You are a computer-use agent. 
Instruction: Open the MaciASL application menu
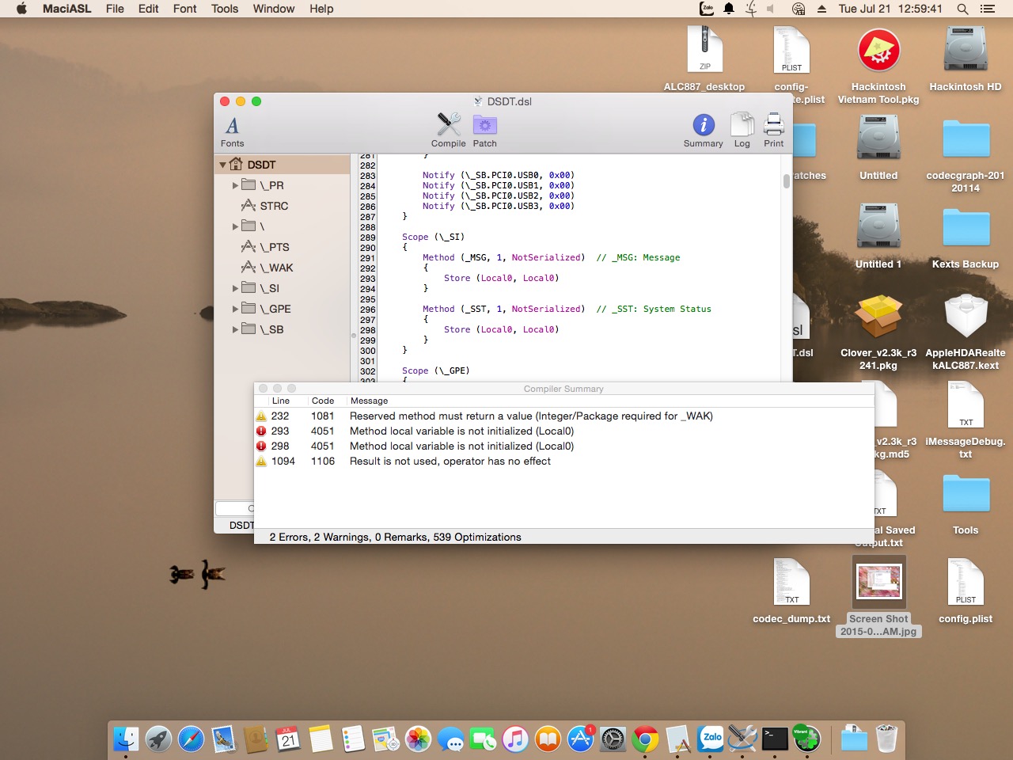pos(66,9)
